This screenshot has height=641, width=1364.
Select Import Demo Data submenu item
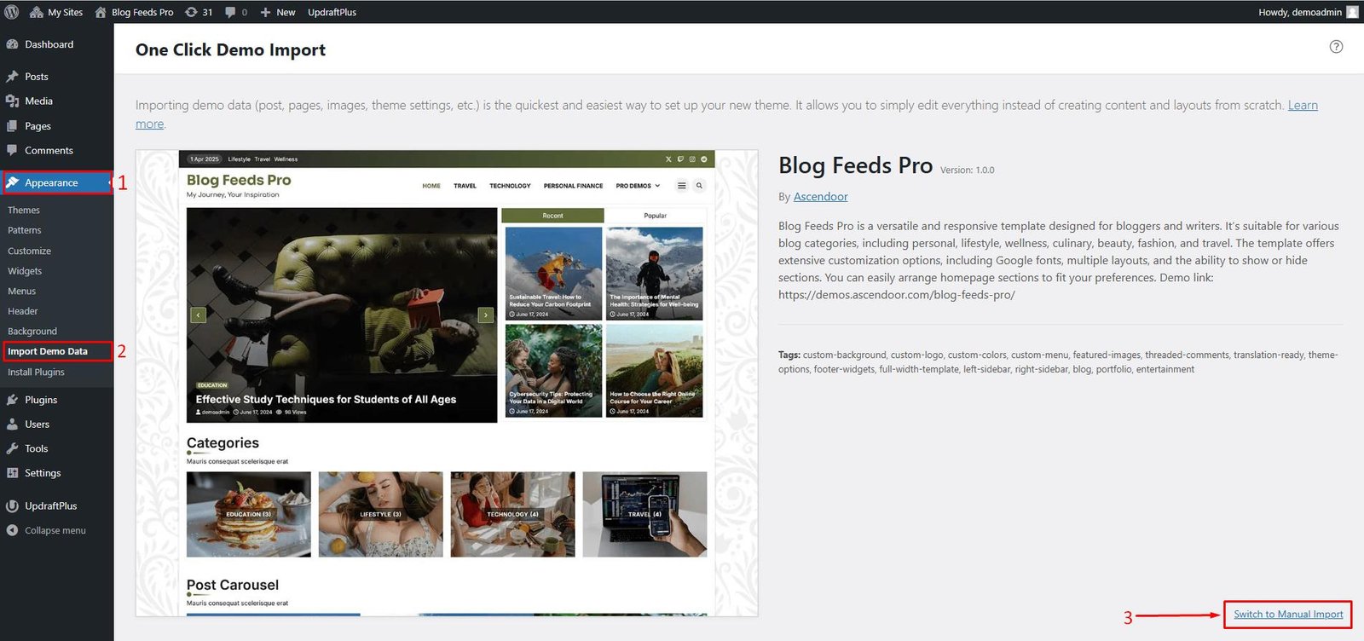click(48, 351)
